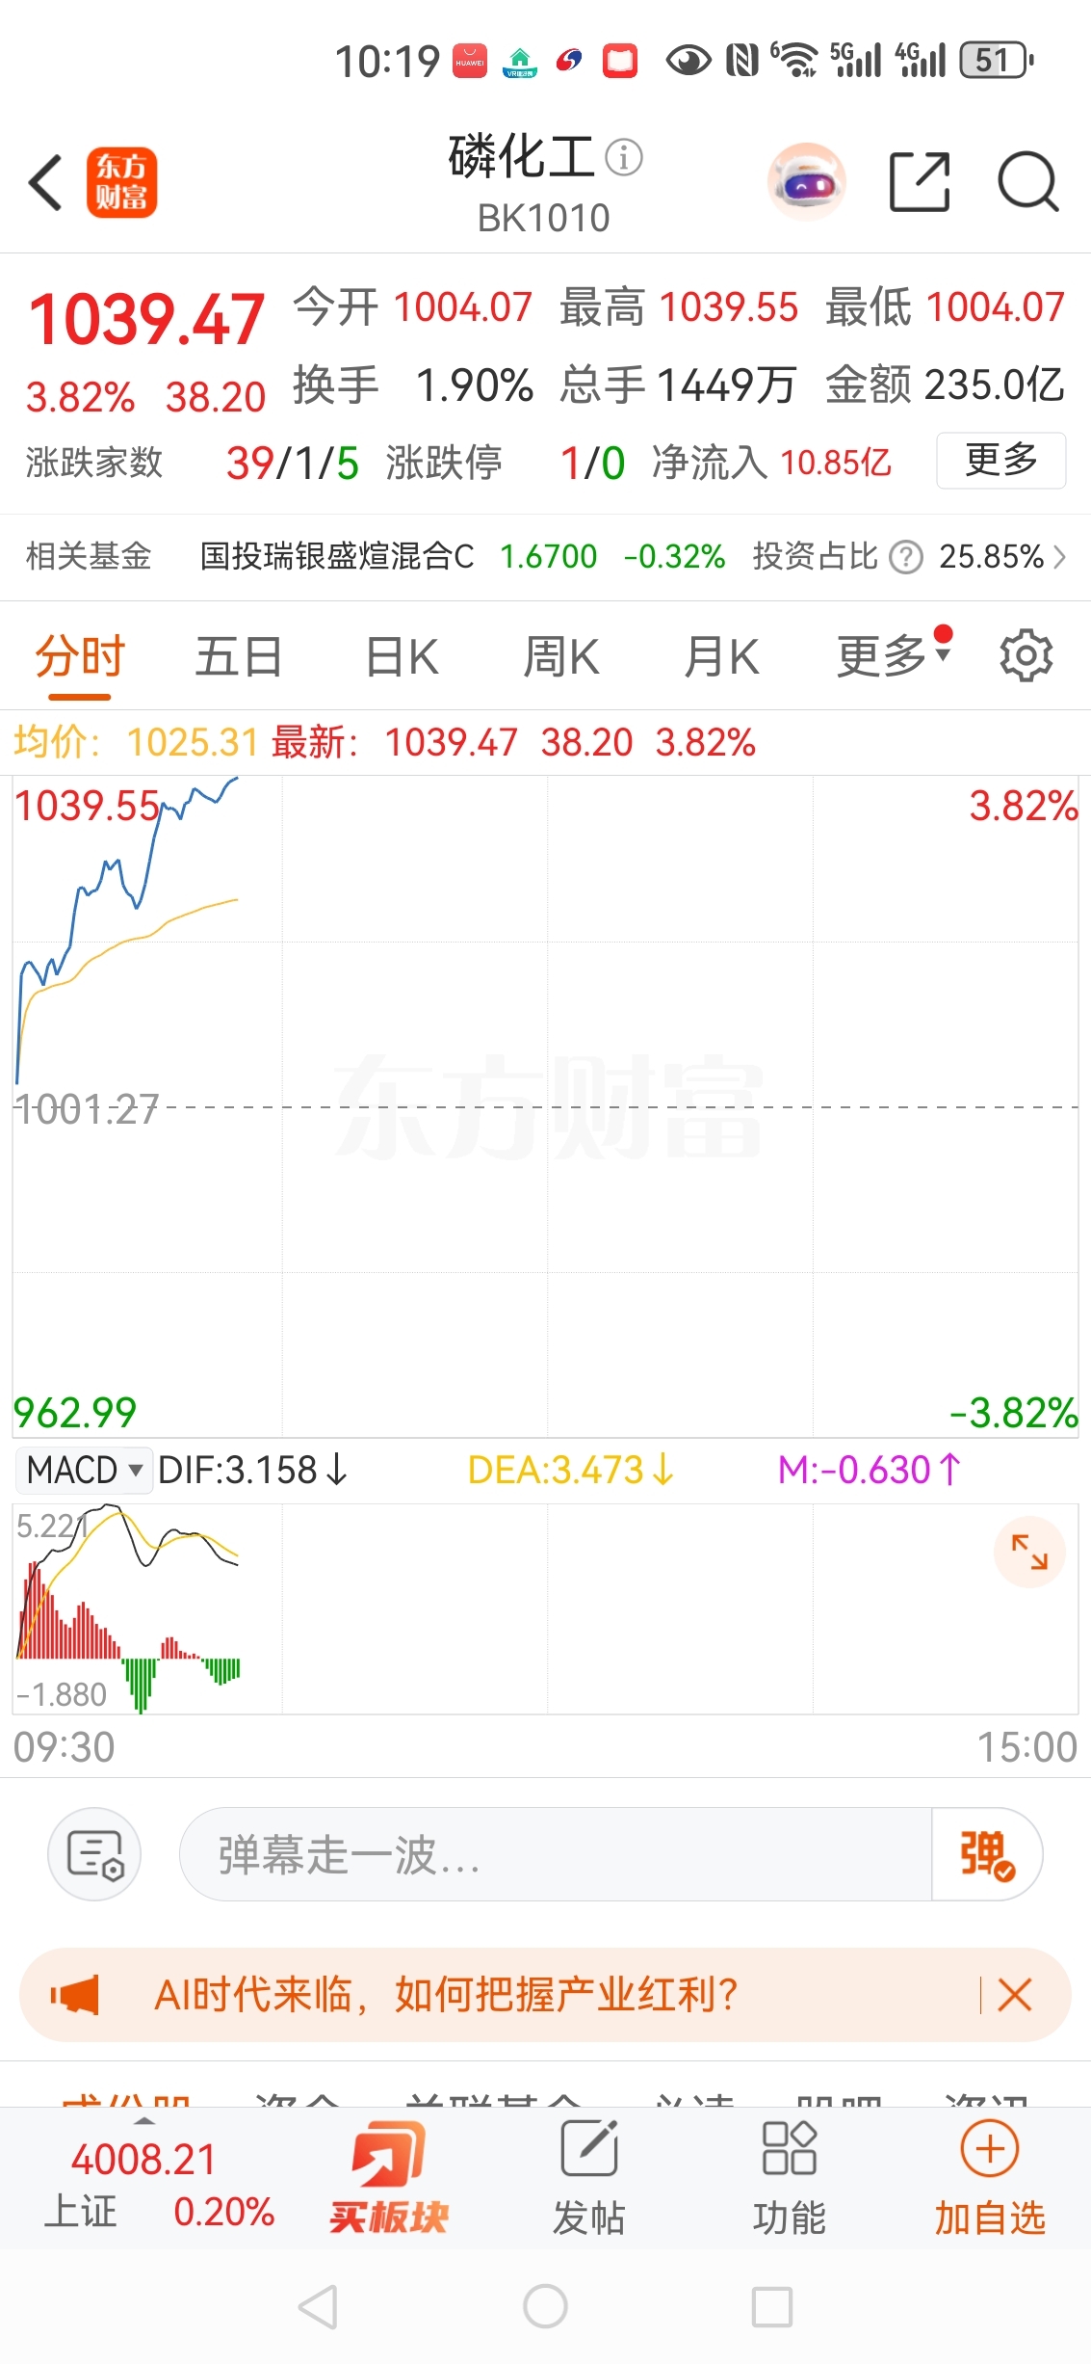This screenshot has width=1091, height=2364.
Task: Open the share/export icon
Action: coord(919,181)
